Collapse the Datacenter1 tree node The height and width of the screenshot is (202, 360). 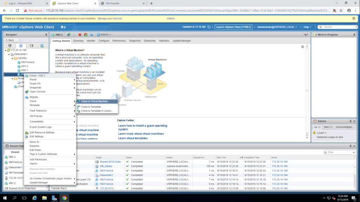(9, 54)
